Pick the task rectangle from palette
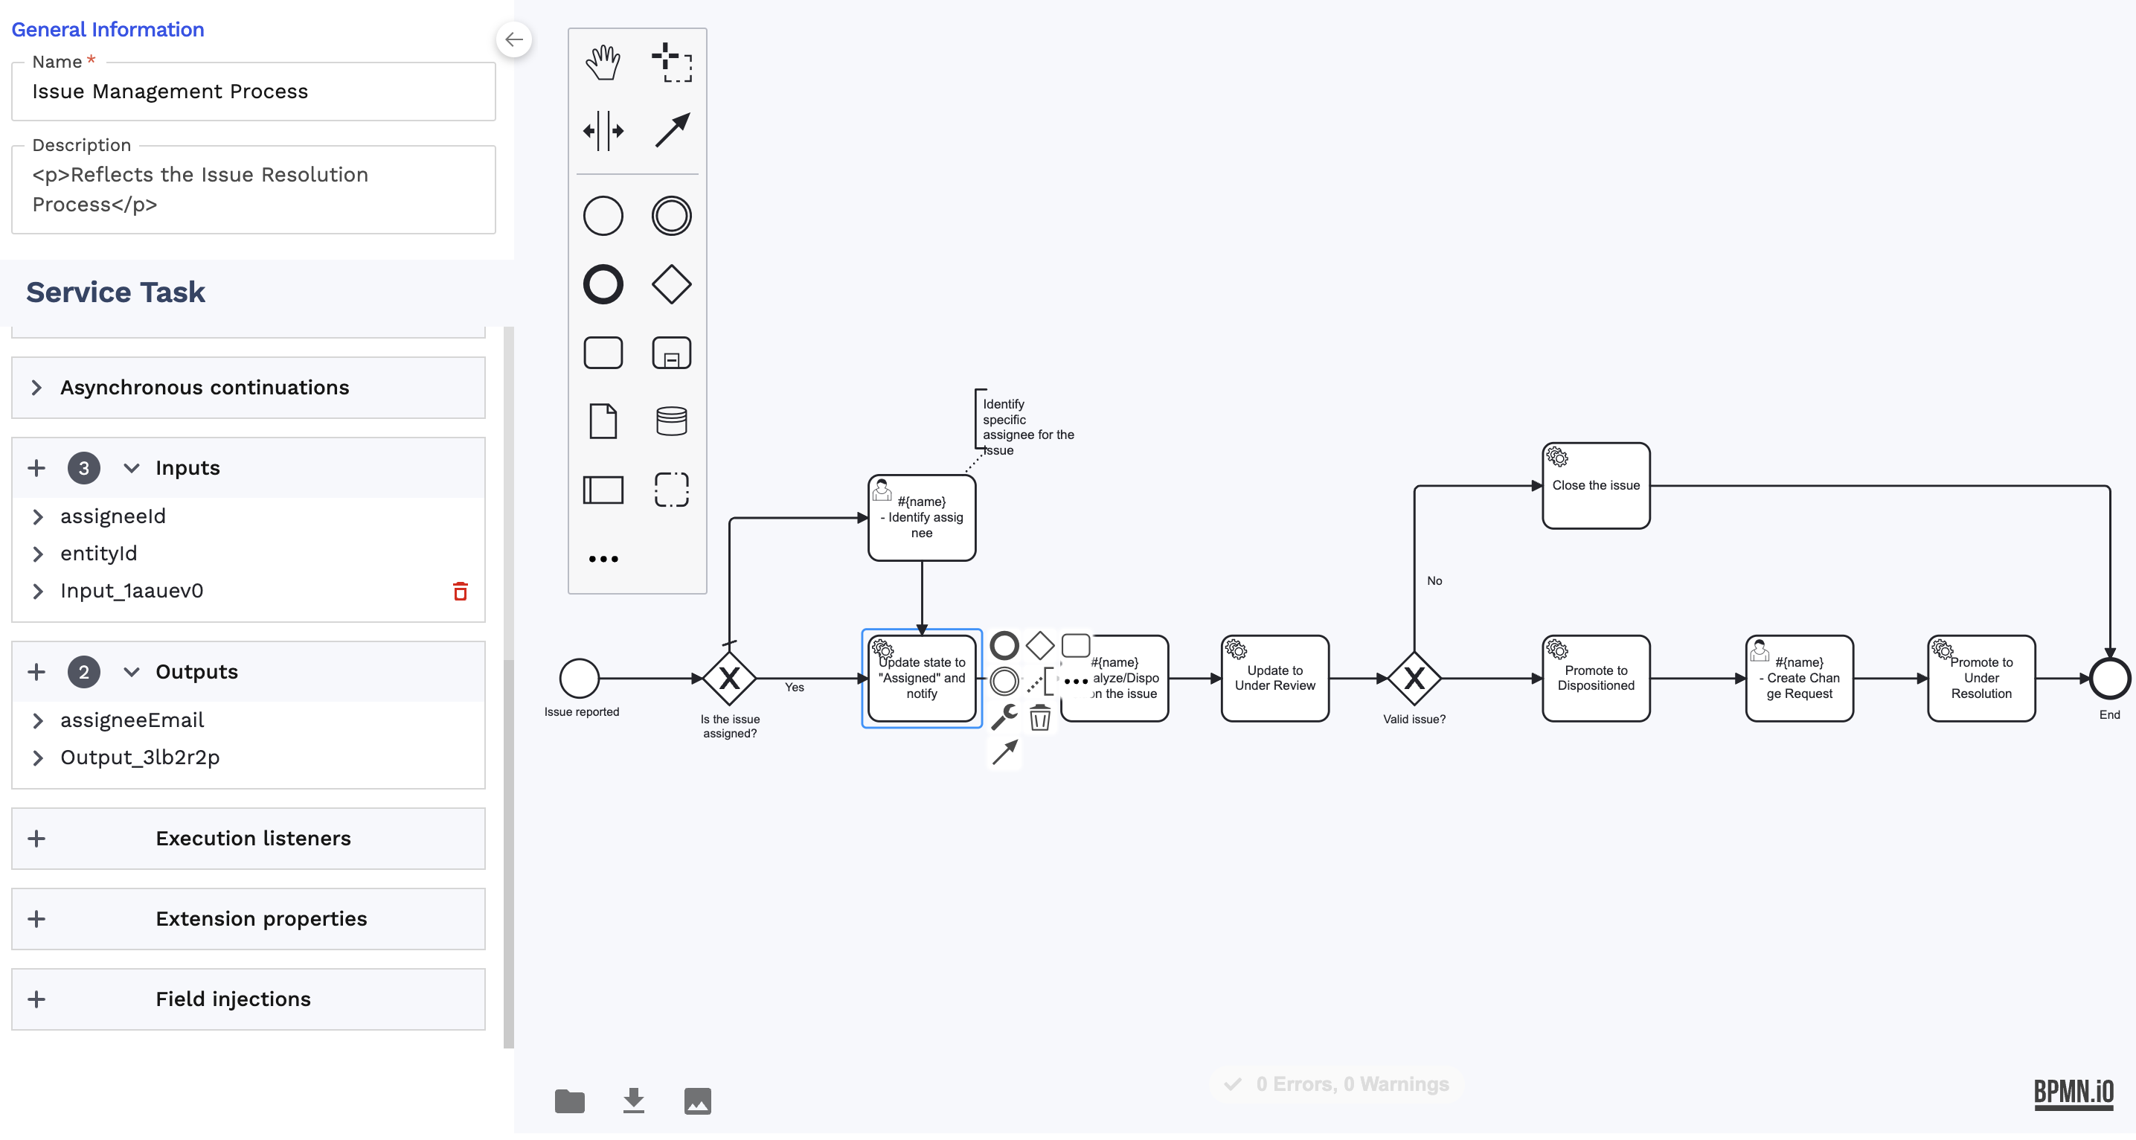 [x=603, y=353]
